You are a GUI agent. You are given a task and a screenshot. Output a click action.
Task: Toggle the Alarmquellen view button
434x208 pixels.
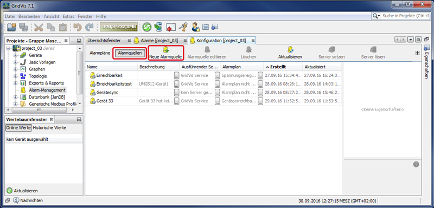[130, 53]
